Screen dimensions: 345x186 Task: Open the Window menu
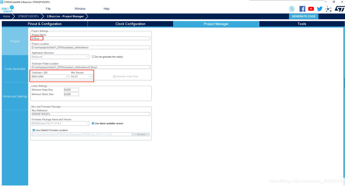click(80, 9)
